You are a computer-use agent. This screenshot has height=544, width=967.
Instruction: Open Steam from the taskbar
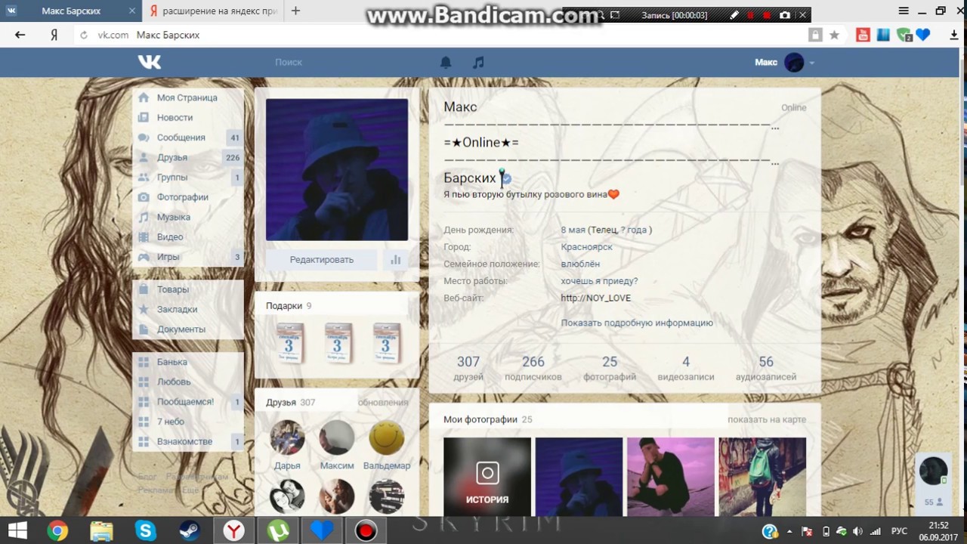(189, 531)
